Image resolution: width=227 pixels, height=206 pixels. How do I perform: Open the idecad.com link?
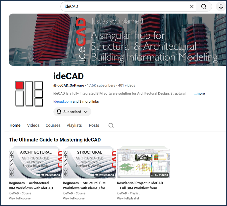click(x=63, y=102)
